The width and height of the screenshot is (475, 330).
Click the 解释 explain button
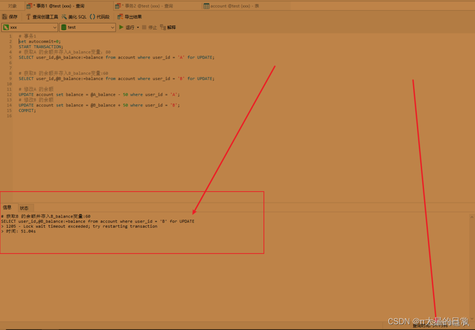tap(168, 27)
